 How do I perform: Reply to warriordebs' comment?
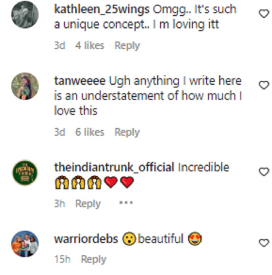tap(93, 259)
